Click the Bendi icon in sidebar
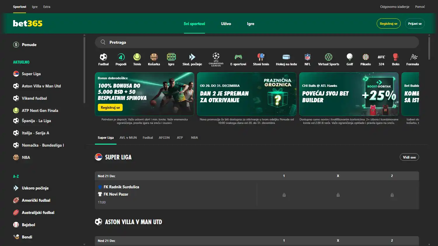438x246 pixels. [x=16, y=237]
